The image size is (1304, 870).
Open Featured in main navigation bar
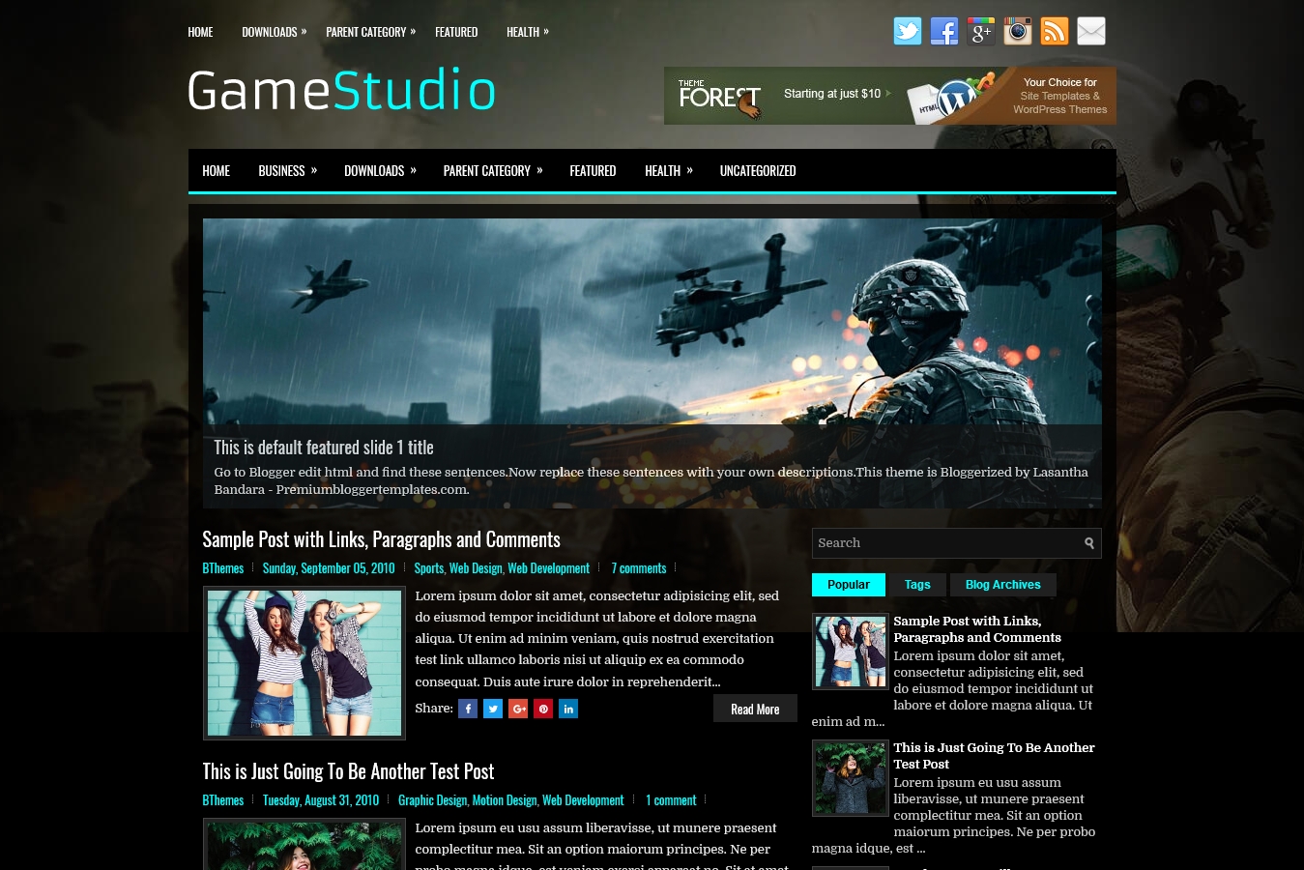pyautogui.click(x=593, y=171)
